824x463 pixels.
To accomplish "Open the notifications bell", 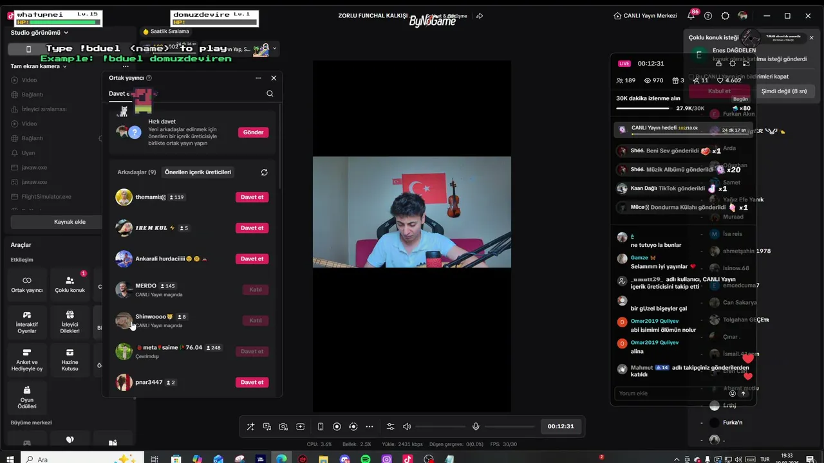I will (x=691, y=15).
